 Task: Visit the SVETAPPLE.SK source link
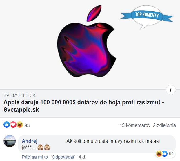[19, 95]
